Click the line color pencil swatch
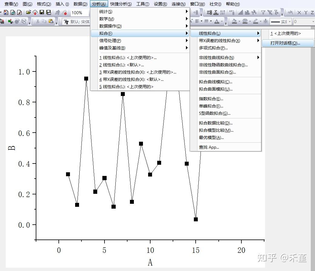Screen dimensions: 315x271 coord(255,21)
